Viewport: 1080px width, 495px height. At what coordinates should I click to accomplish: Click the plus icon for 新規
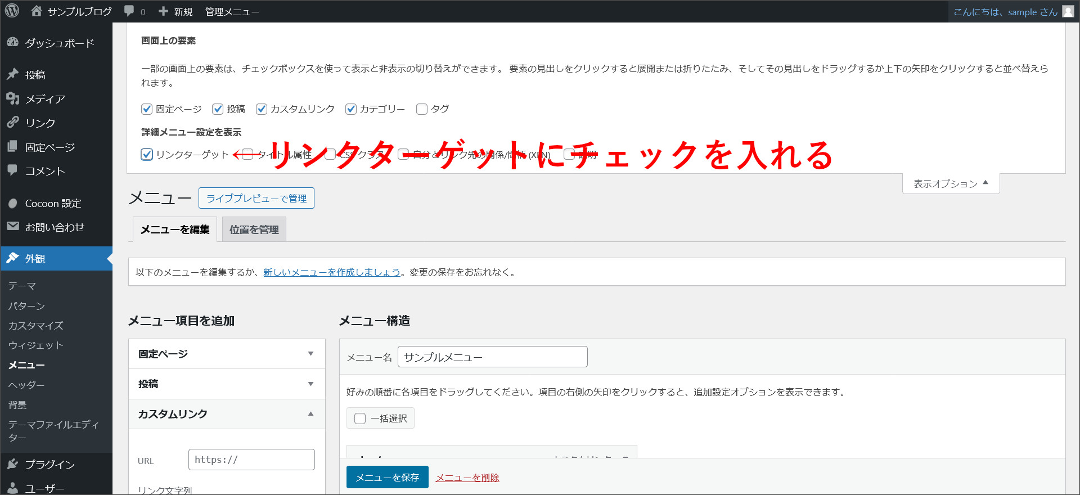(x=163, y=11)
